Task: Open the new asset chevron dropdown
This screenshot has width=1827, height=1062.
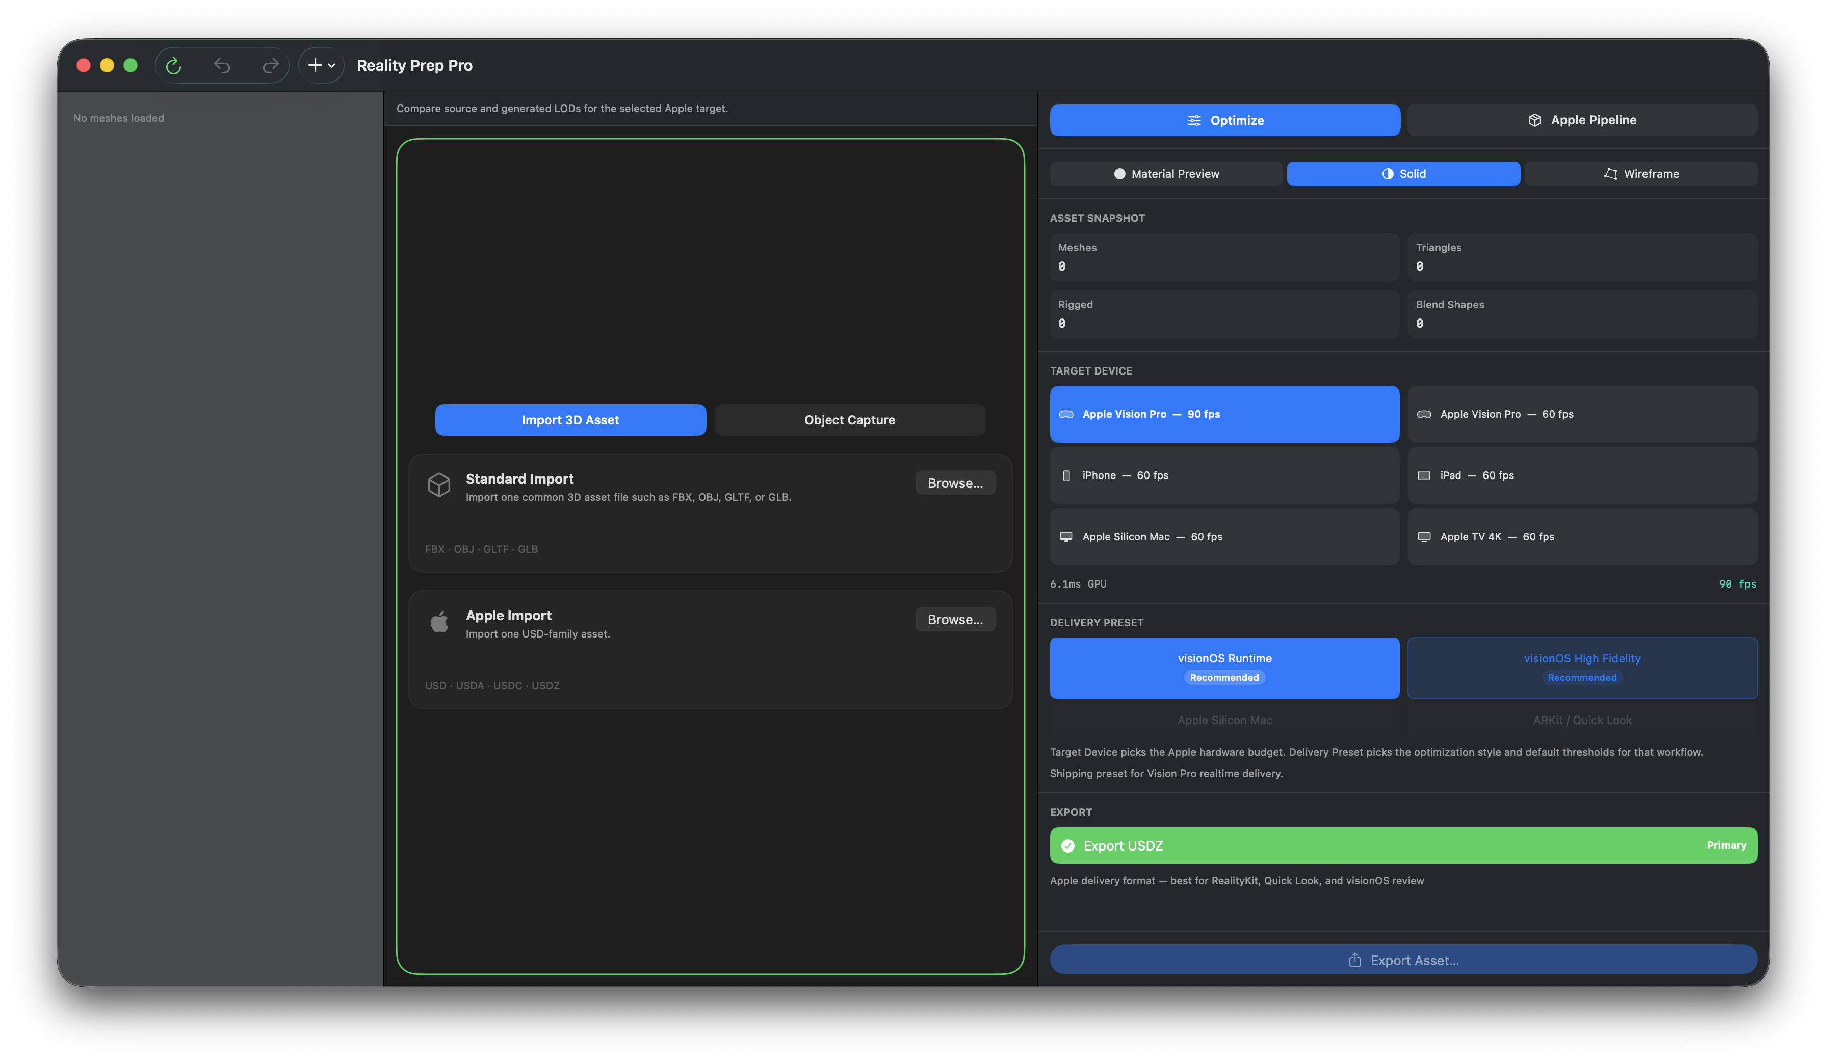Action: pos(332,65)
